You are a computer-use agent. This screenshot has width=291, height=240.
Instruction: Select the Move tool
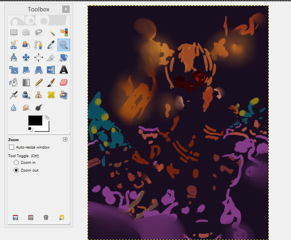click(x=26, y=57)
